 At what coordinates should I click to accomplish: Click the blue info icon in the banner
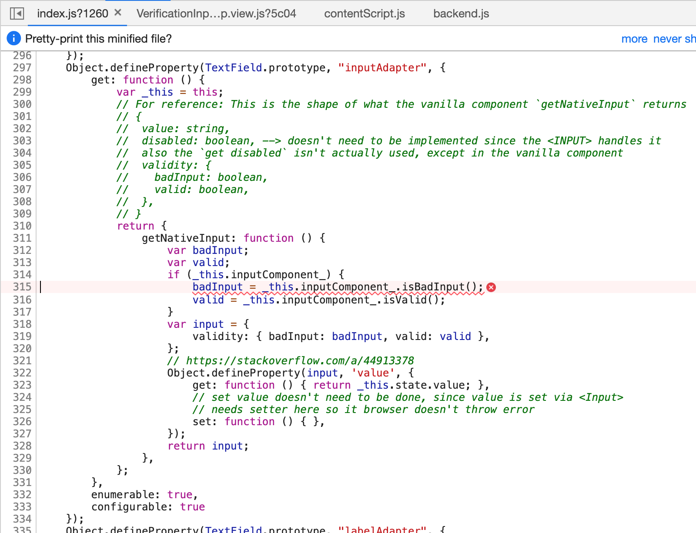pos(13,38)
